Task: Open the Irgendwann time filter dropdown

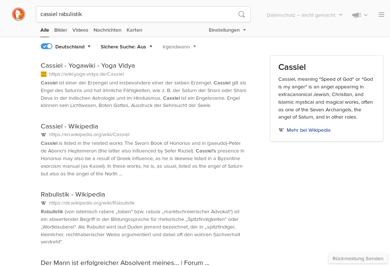Action: pos(179,47)
